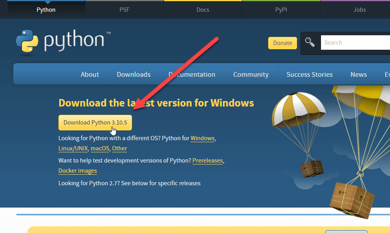
Task: Open the Docs top tab
Action: point(203,10)
